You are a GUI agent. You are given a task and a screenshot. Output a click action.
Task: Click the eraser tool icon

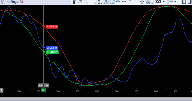pos(80,2)
